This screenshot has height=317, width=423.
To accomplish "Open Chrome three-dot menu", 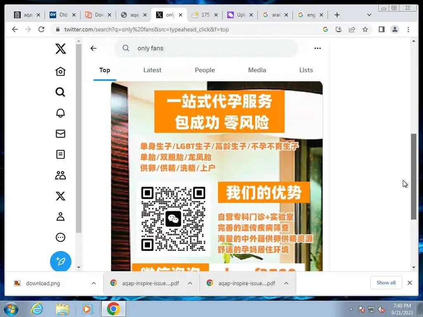I will point(408,29).
